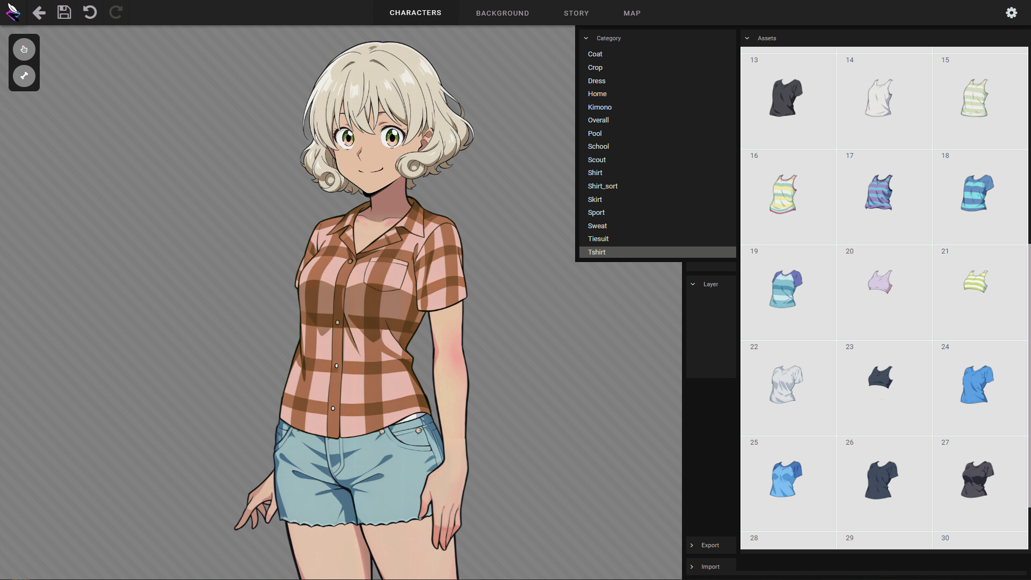Collapse the Category section
The width and height of the screenshot is (1031, 580).
[586, 38]
